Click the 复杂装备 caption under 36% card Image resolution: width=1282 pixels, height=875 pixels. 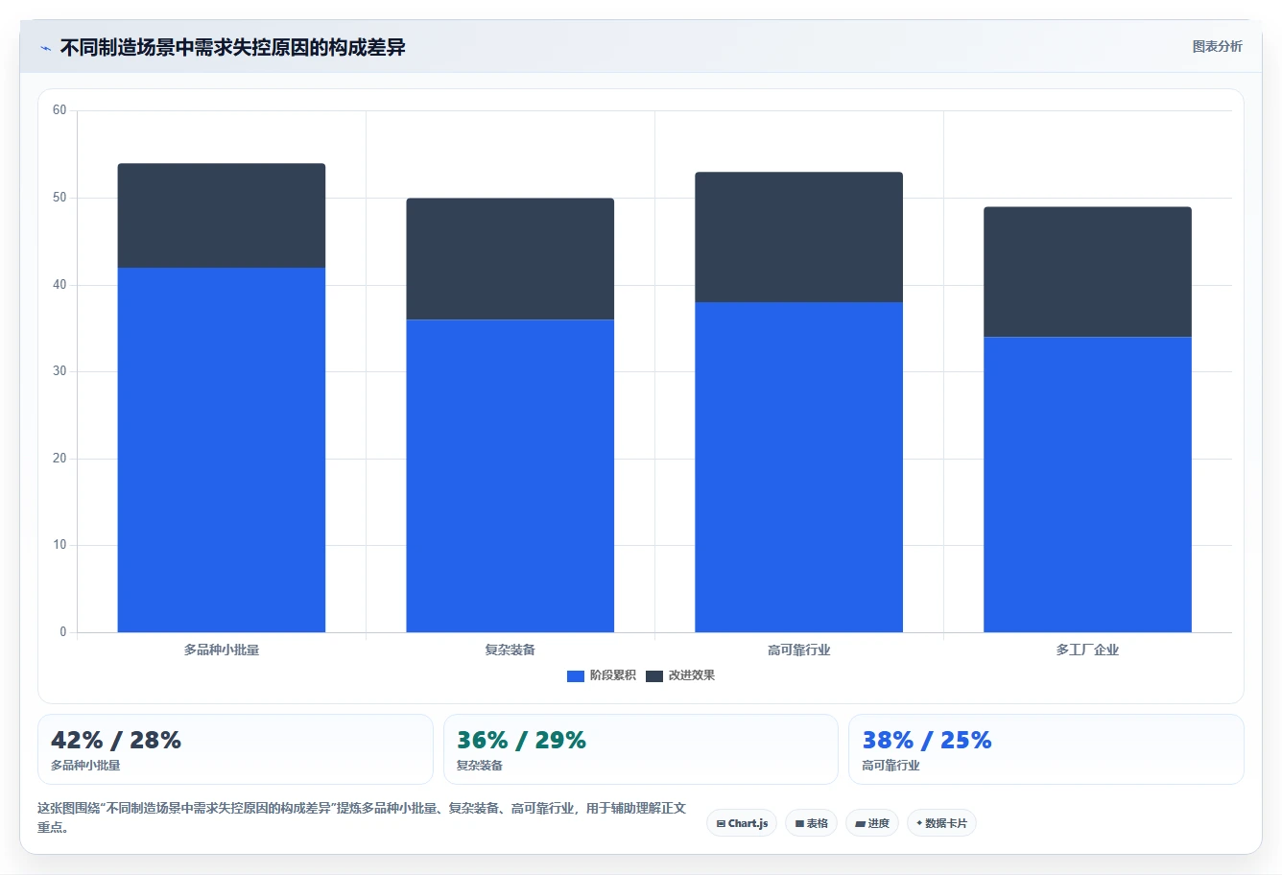pos(480,766)
